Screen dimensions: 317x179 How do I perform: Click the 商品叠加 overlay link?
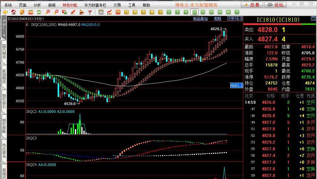(200, 19)
